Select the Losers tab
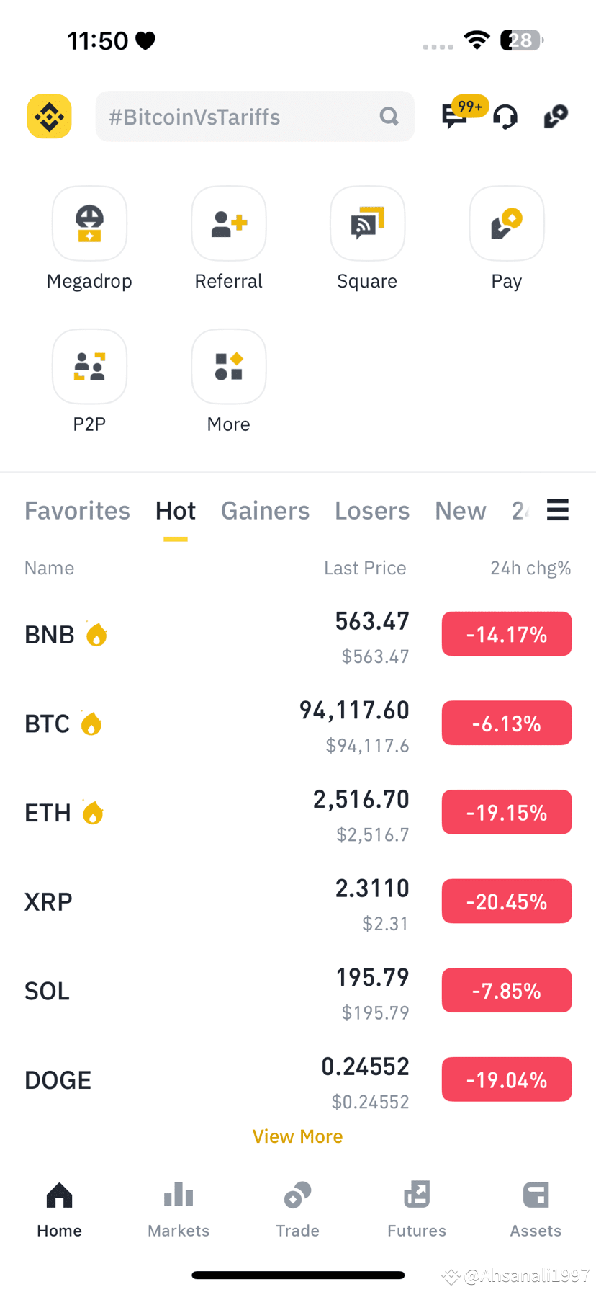596x1292 pixels. pos(372,510)
